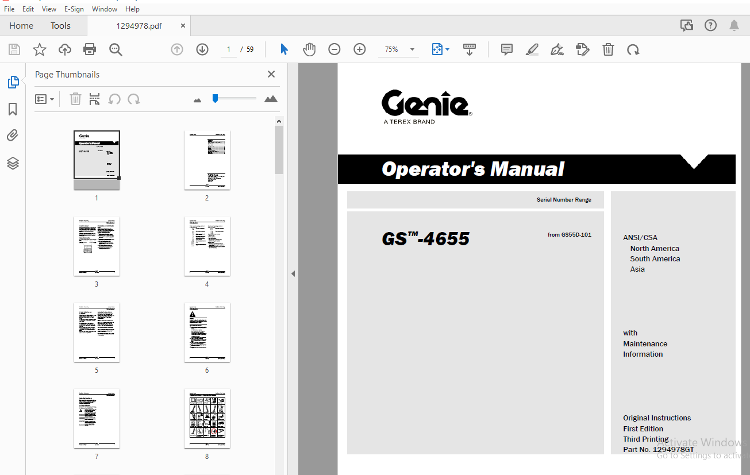Rotate thumbnail page clockwise
Screen dimensions: 750x475
pyautogui.click(x=134, y=99)
